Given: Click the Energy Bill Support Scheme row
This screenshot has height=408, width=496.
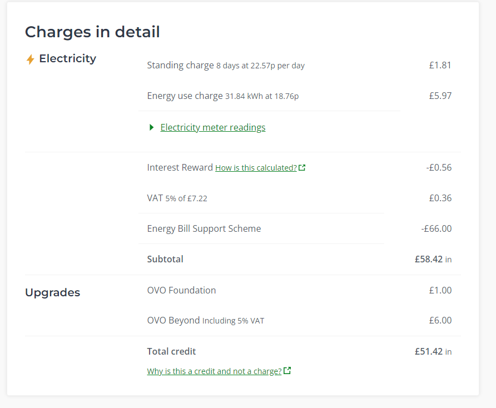Looking at the screenshot, I should coord(299,228).
